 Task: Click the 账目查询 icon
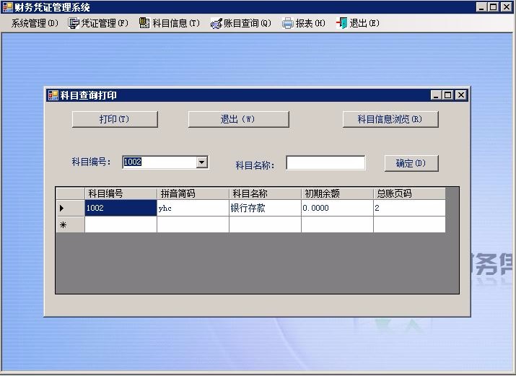click(x=217, y=23)
